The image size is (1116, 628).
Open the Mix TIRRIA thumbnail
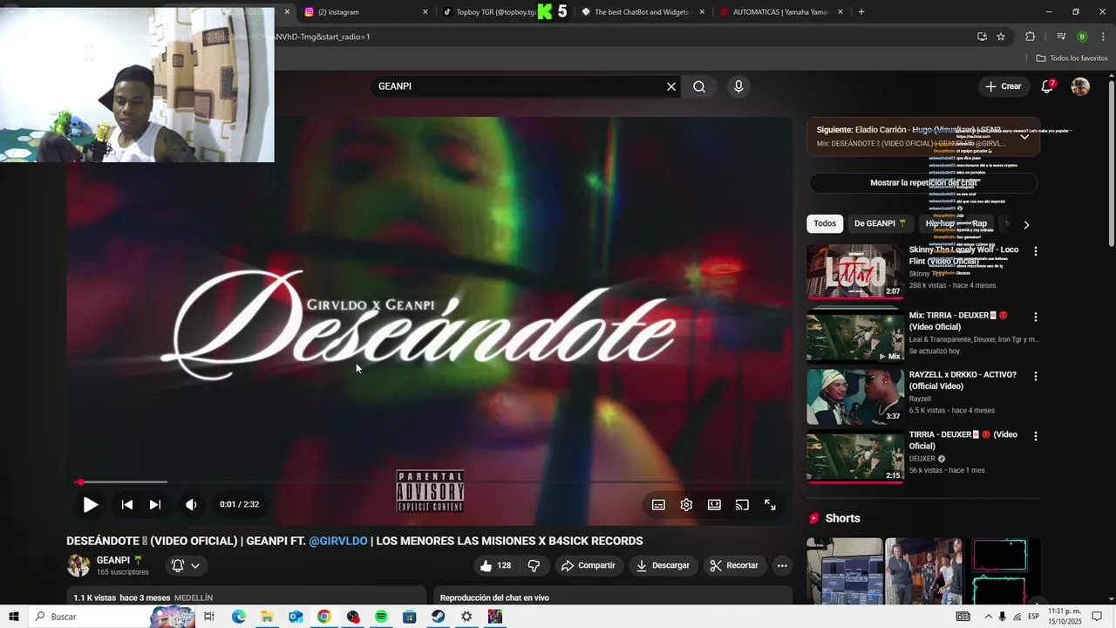click(x=854, y=335)
